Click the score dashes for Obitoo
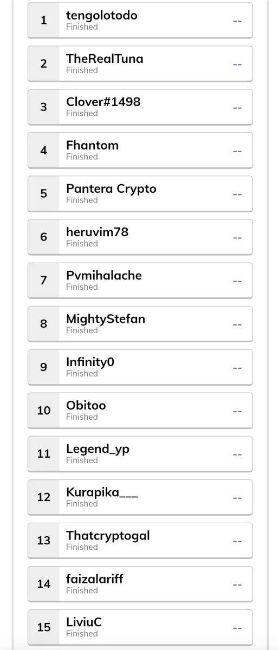This screenshot has width=279, height=650. pyautogui.click(x=237, y=411)
